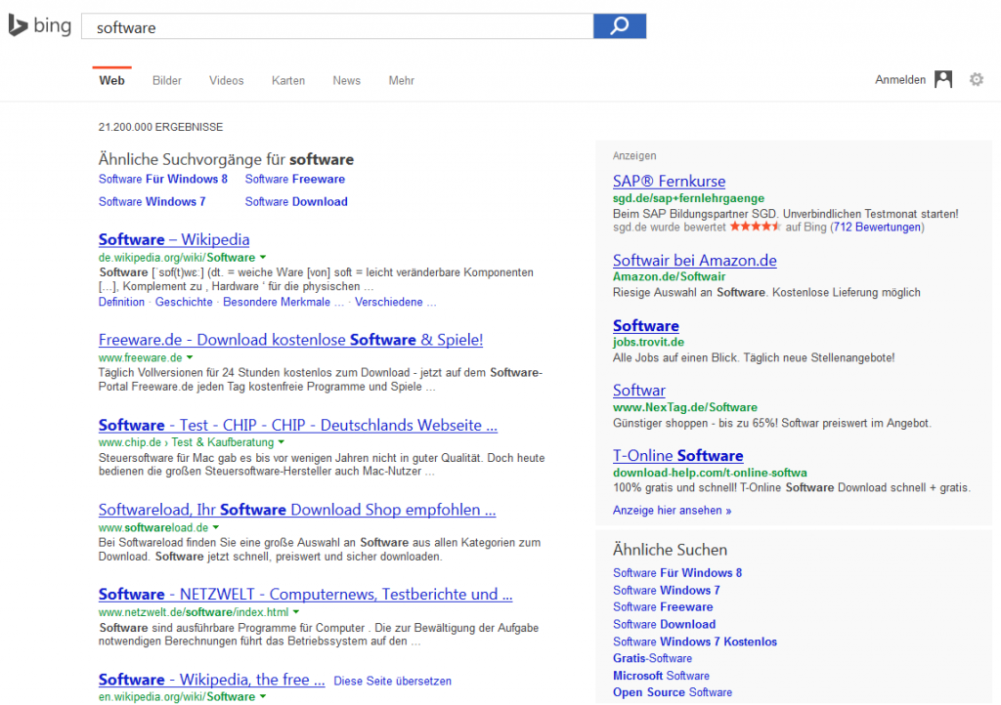This screenshot has width=1001, height=705.
Task: Click the 'Ähnliche Suchen' sidebar heading
Action: [670, 550]
